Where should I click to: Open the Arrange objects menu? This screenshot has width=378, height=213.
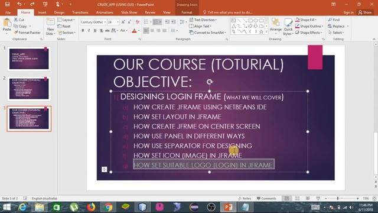(276, 26)
